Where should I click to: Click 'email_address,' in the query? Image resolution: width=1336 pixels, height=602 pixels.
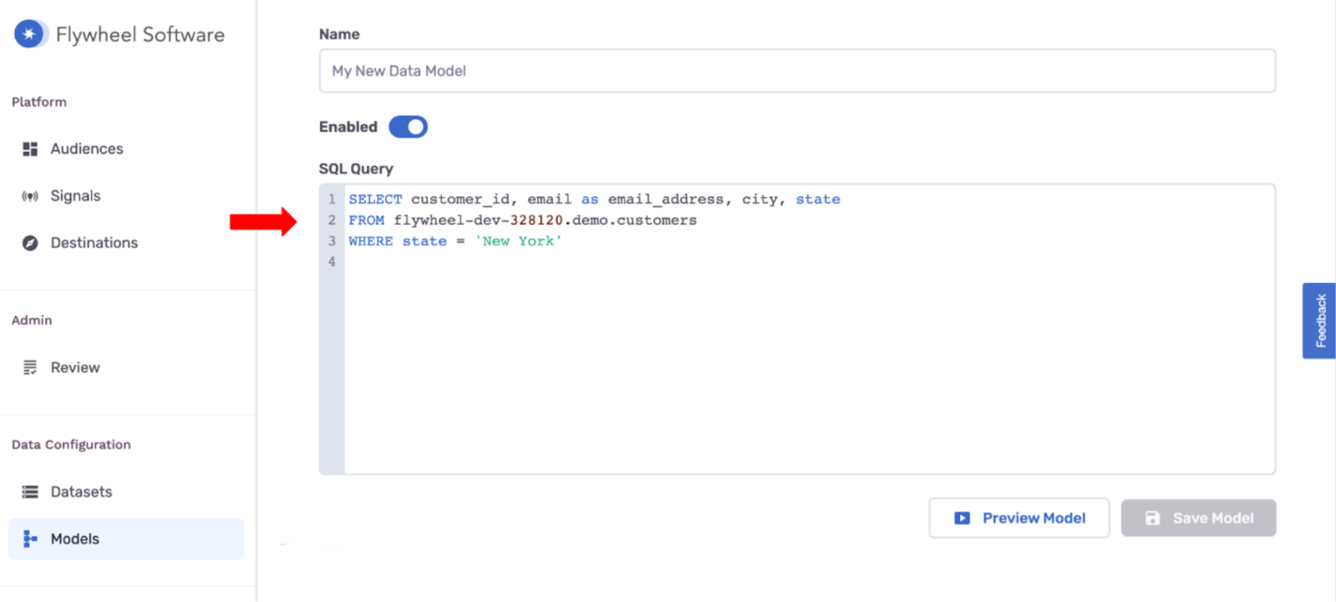[x=670, y=200]
